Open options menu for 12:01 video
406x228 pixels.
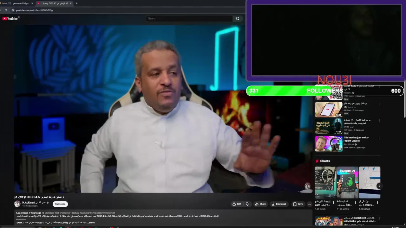coord(379,121)
